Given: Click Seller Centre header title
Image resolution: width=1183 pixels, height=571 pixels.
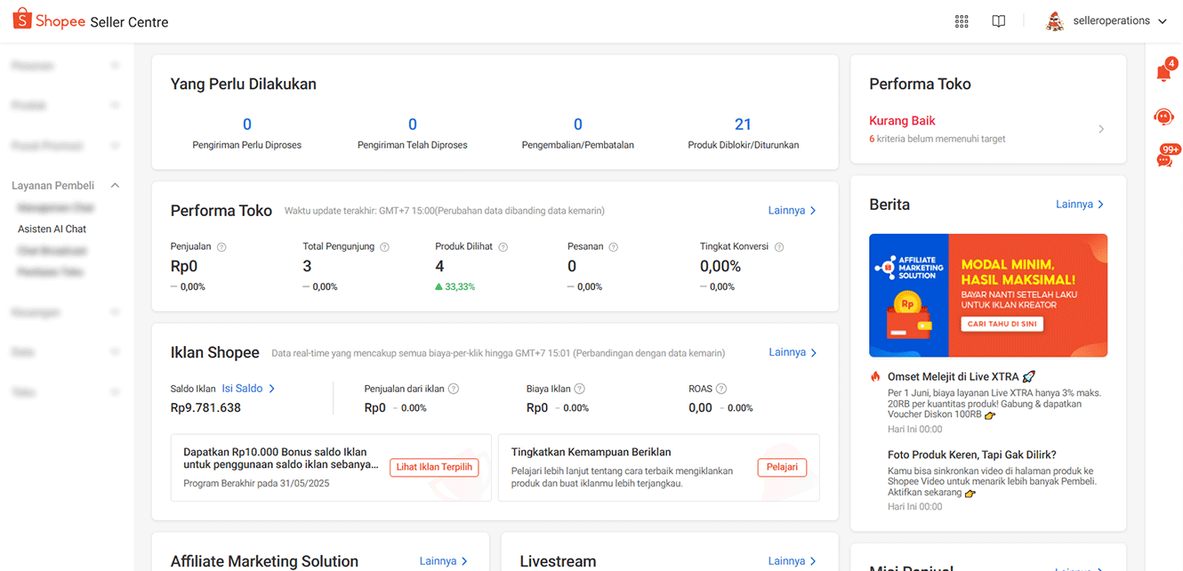Looking at the screenshot, I should point(129,22).
